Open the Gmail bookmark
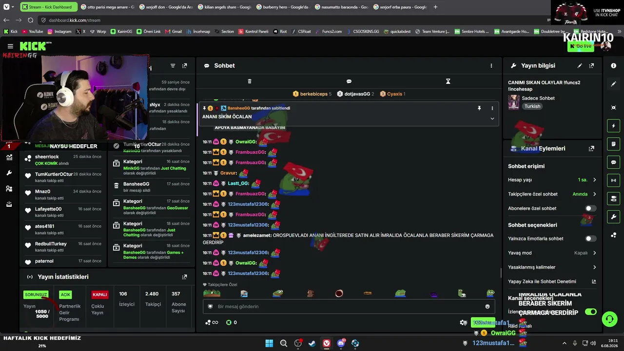This screenshot has width=624, height=351. (174, 32)
